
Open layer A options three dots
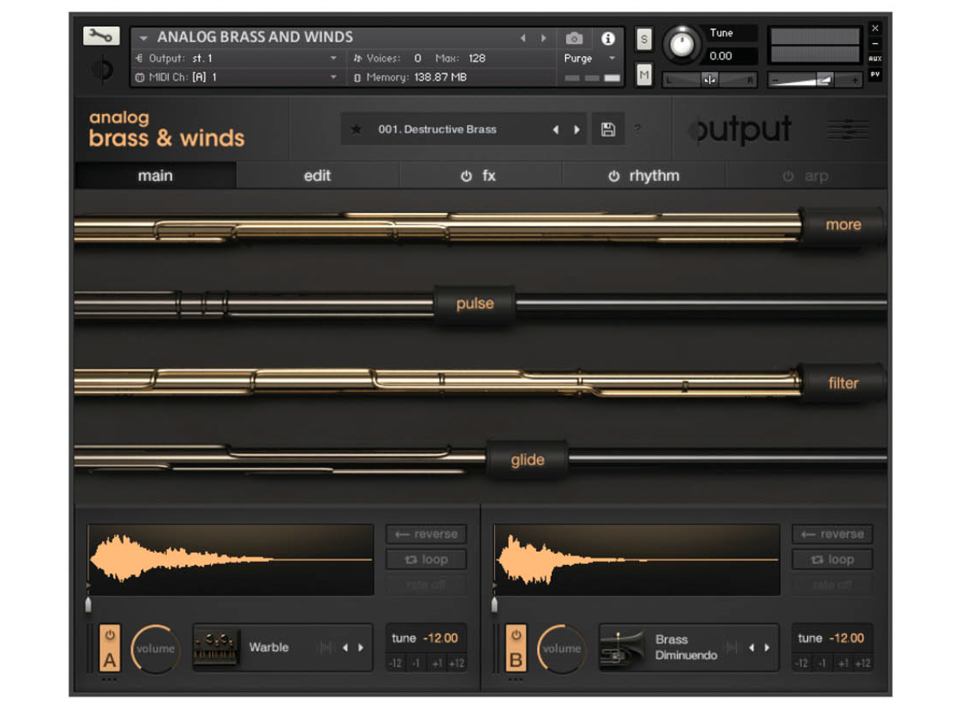[109, 679]
